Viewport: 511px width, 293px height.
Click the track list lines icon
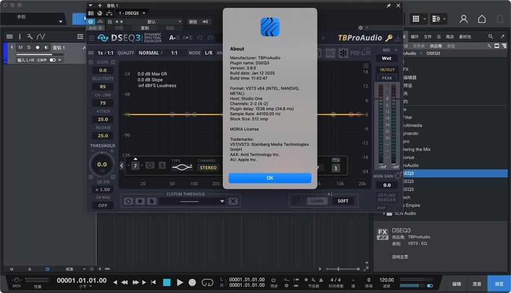point(10,36)
